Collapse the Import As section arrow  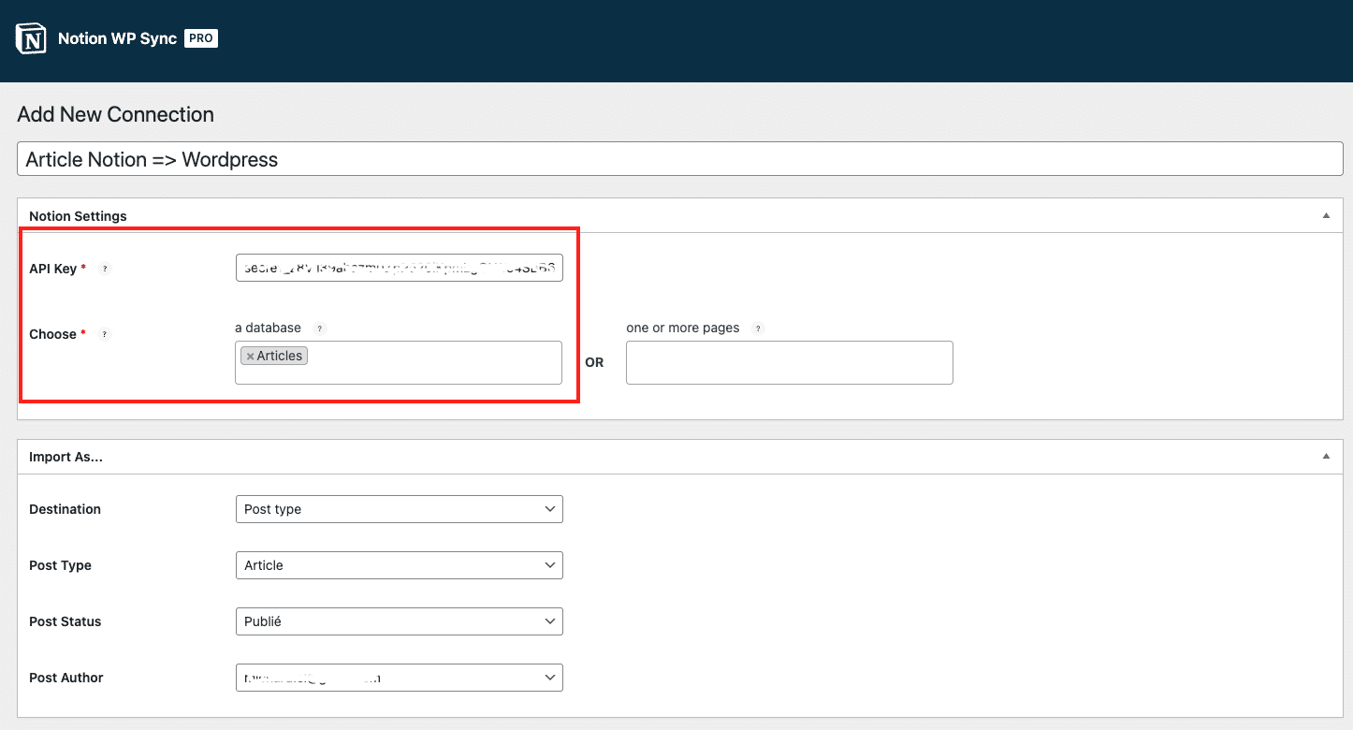1326,456
